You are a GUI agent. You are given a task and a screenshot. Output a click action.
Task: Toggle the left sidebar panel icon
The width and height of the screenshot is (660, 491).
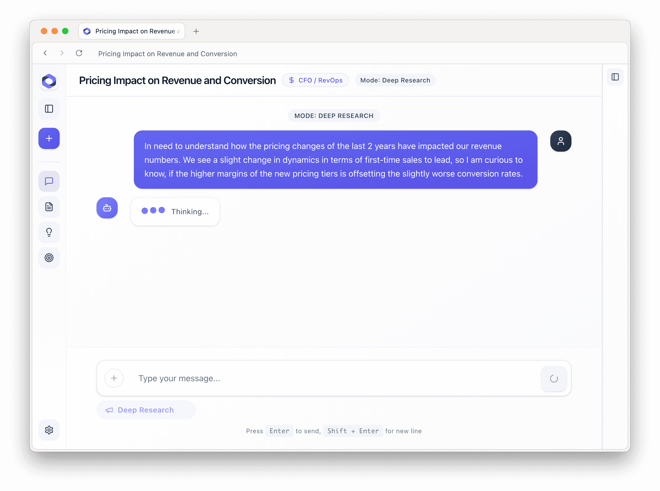[49, 109]
